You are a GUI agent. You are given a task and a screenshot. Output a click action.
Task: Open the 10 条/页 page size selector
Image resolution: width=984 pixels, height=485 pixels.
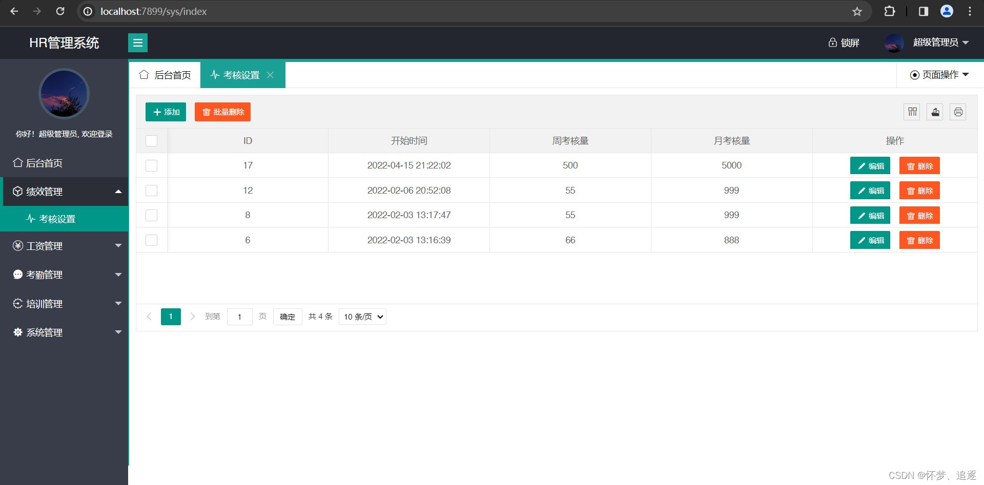click(x=362, y=317)
